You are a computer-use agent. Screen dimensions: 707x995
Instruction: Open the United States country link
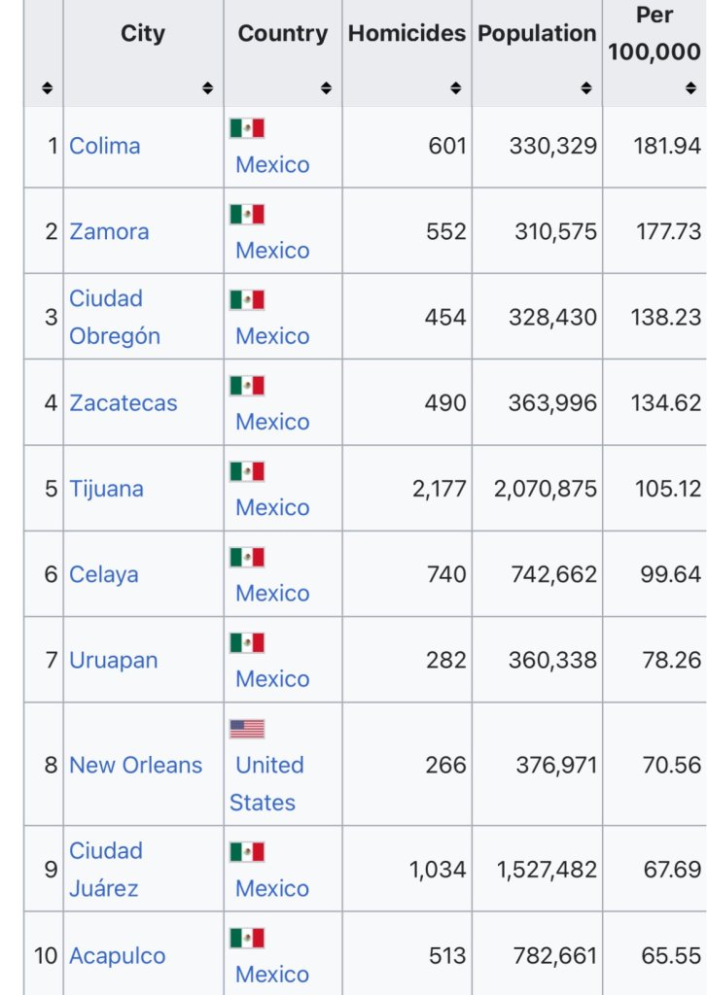[x=267, y=783]
